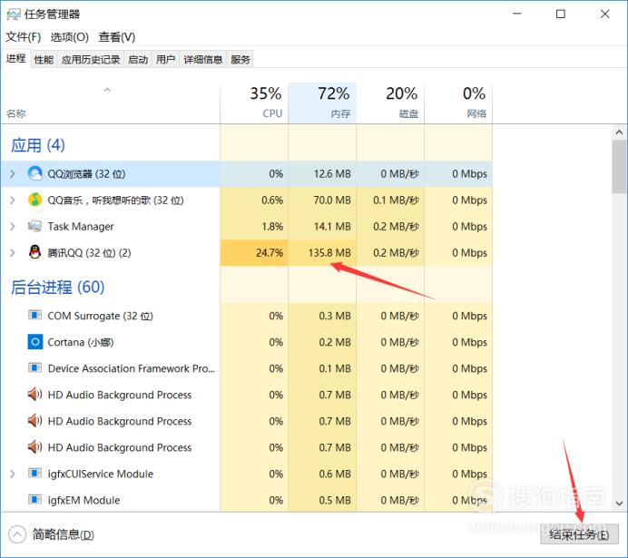Open the 文件(F) menu
The width and height of the screenshot is (628, 558).
(24, 37)
